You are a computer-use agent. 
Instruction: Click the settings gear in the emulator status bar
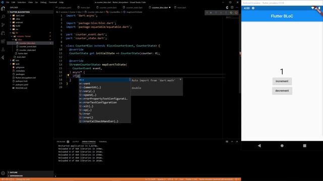pos(253,8)
